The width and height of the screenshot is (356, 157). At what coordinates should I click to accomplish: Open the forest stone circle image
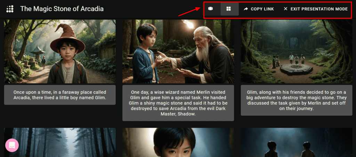297,51
